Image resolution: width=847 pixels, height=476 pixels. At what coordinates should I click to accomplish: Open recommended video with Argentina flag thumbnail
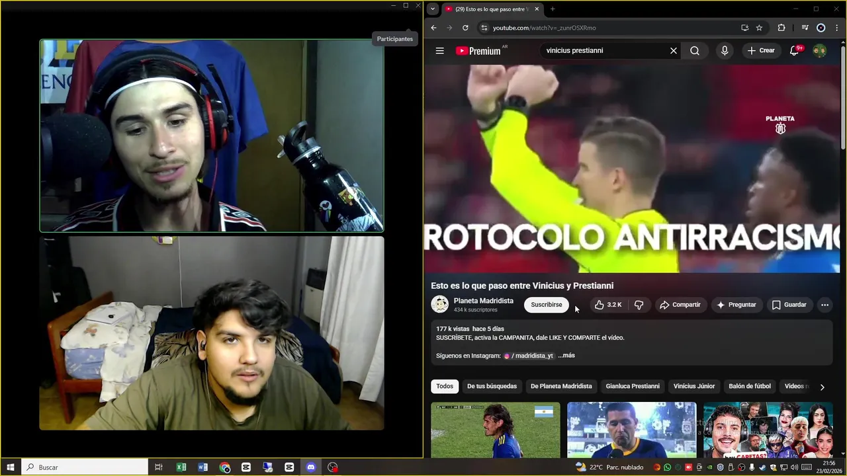point(496,430)
